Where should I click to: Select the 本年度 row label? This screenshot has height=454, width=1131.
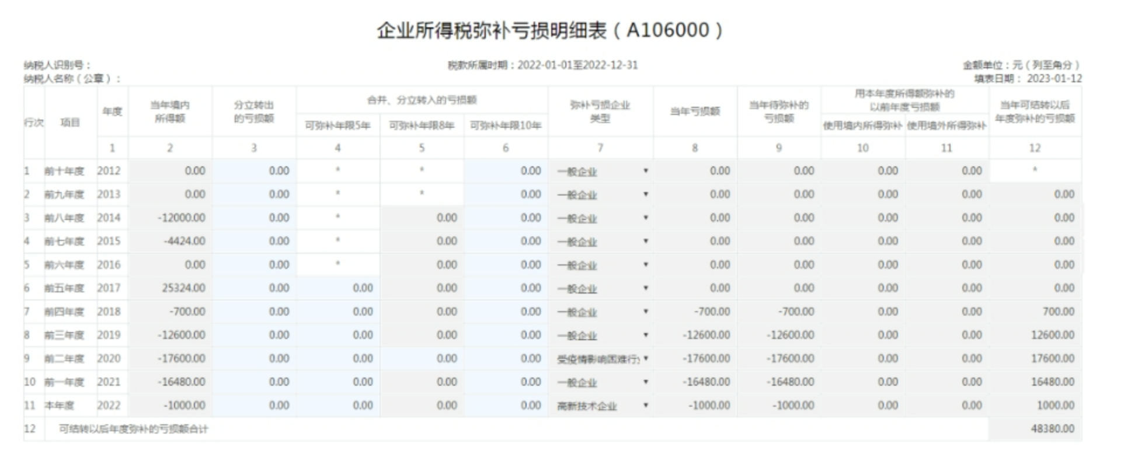click(60, 406)
